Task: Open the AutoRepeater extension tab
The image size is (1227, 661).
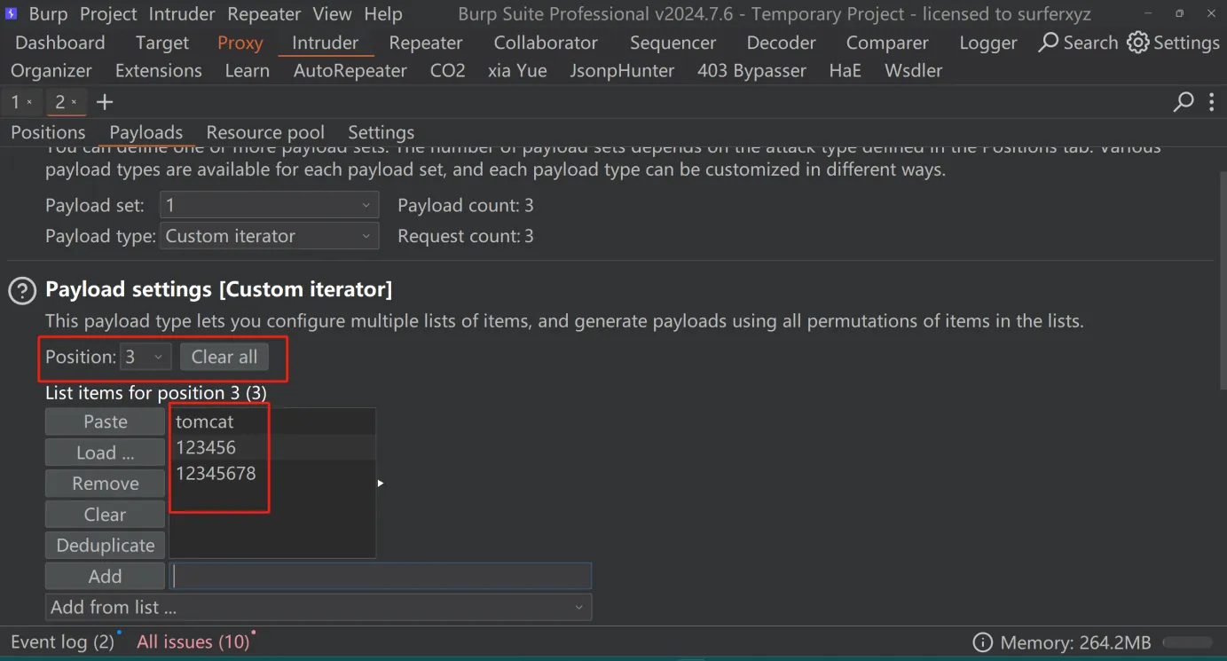Action: [x=350, y=70]
